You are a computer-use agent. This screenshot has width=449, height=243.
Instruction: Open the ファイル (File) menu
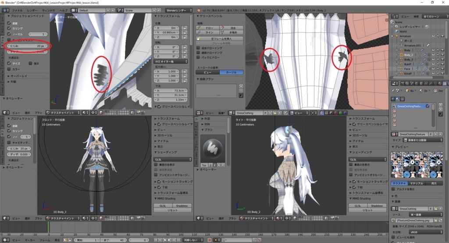point(17,11)
